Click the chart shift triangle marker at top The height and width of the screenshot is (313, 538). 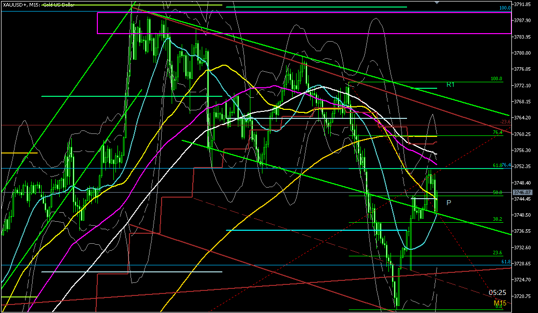[437, 3]
